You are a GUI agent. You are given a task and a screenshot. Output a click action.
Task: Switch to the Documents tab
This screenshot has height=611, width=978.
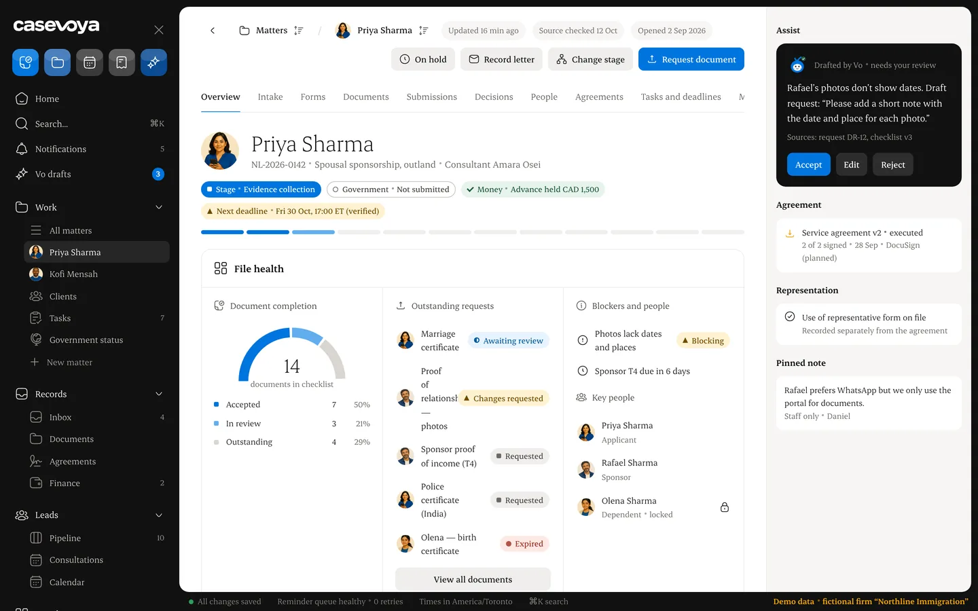(366, 97)
